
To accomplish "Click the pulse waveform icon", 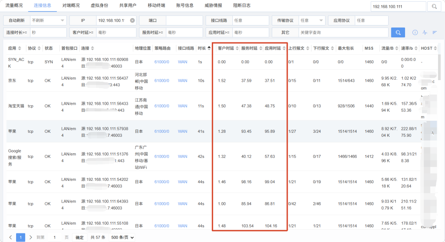I will point(424,32).
